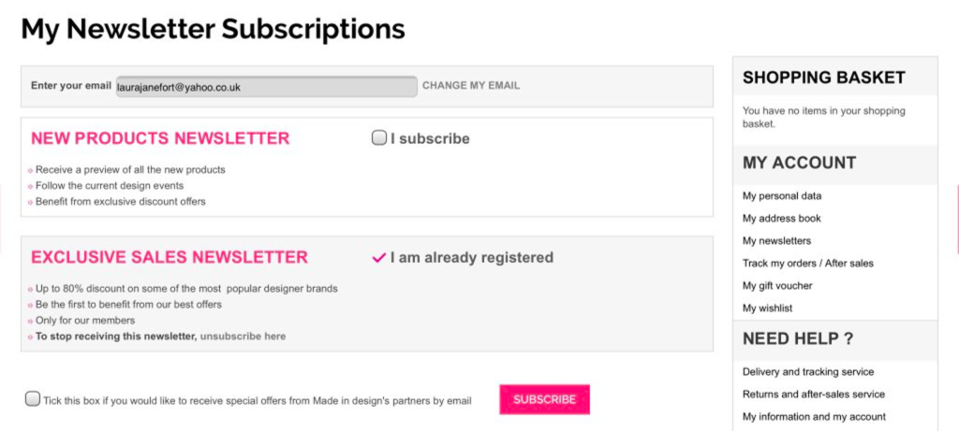Open 'Delivery and tracking service' help link
Viewport: 959px width, 431px height.
pyautogui.click(x=808, y=372)
